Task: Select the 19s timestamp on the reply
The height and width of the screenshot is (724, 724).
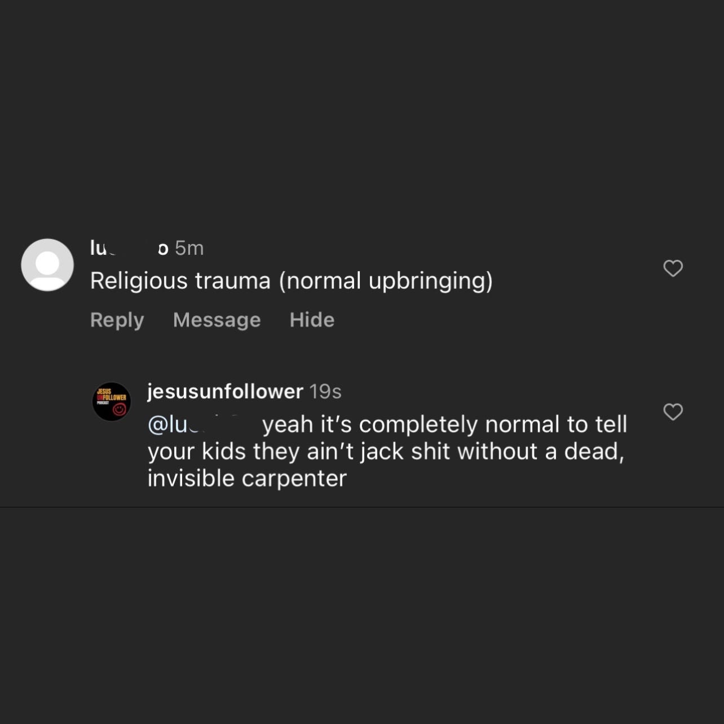Action: pyautogui.click(x=325, y=391)
